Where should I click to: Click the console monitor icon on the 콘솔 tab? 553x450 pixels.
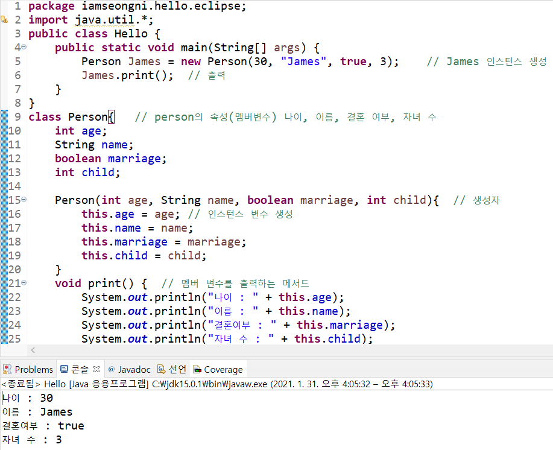(x=64, y=369)
